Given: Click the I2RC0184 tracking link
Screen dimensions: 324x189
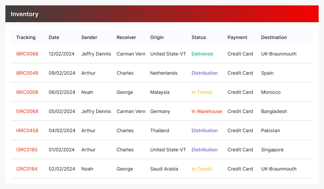Looking at the screenshot, I should (x=27, y=169).
